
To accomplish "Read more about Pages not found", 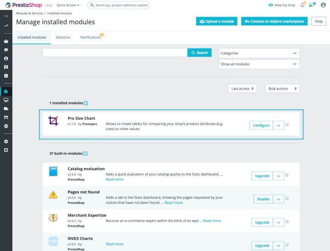I will click(x=174, y=203).
